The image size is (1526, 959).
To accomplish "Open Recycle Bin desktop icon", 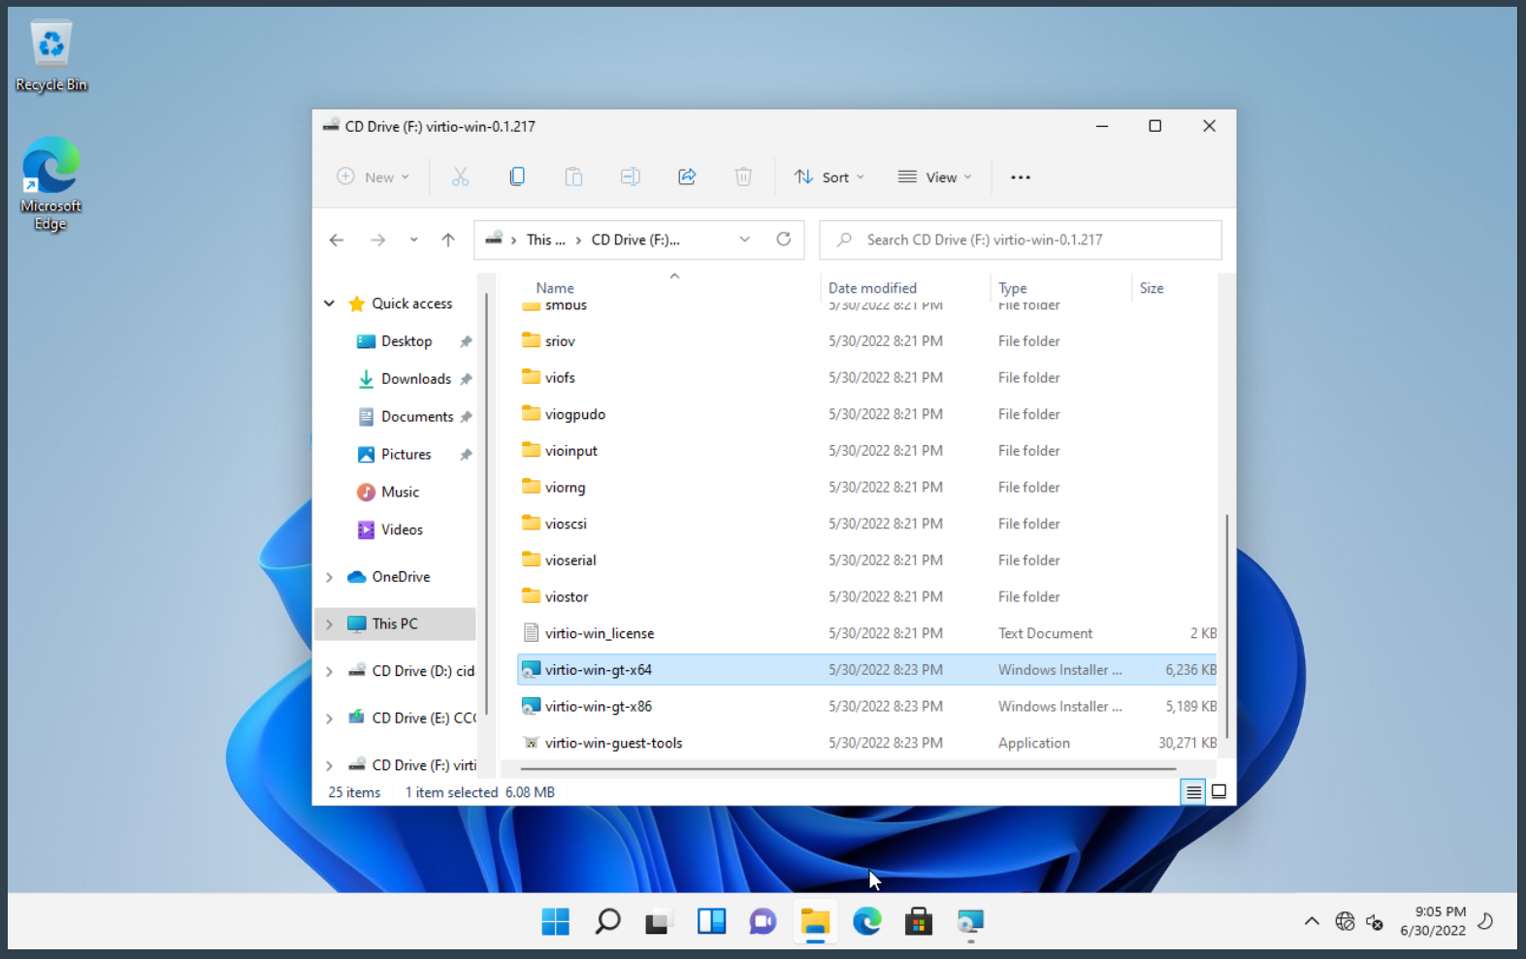I will [x=51, y=56].
